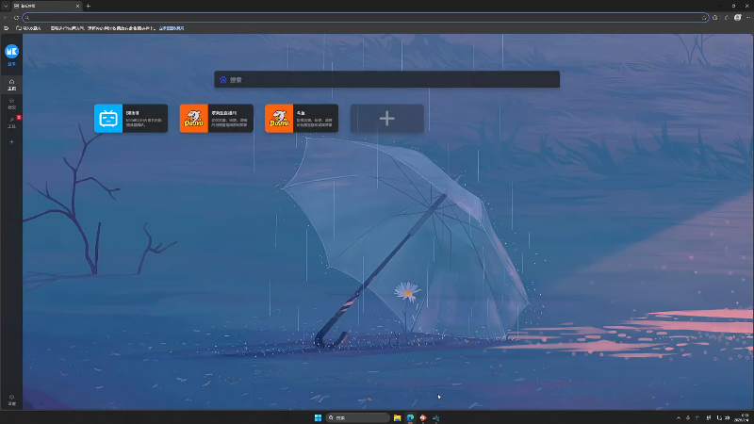Open the Douyu tile beside the plus tile
754x424 pixels.
tap(302, 119)
